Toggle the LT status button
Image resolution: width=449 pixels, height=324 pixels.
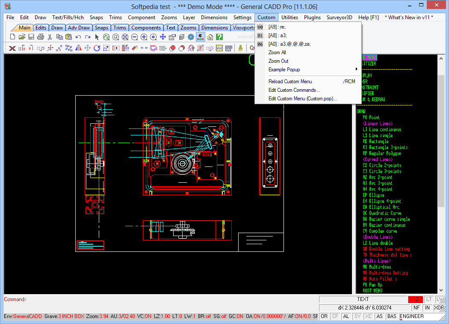429,299
